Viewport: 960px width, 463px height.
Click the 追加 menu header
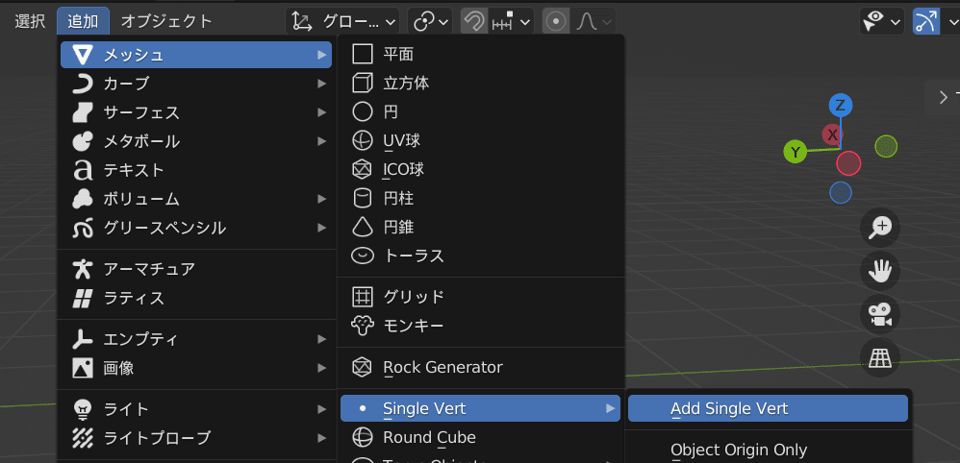pos(83,21)
